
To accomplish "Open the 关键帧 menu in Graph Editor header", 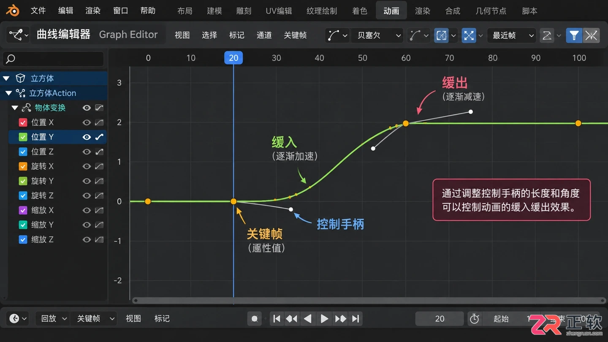I will point(295,35).
